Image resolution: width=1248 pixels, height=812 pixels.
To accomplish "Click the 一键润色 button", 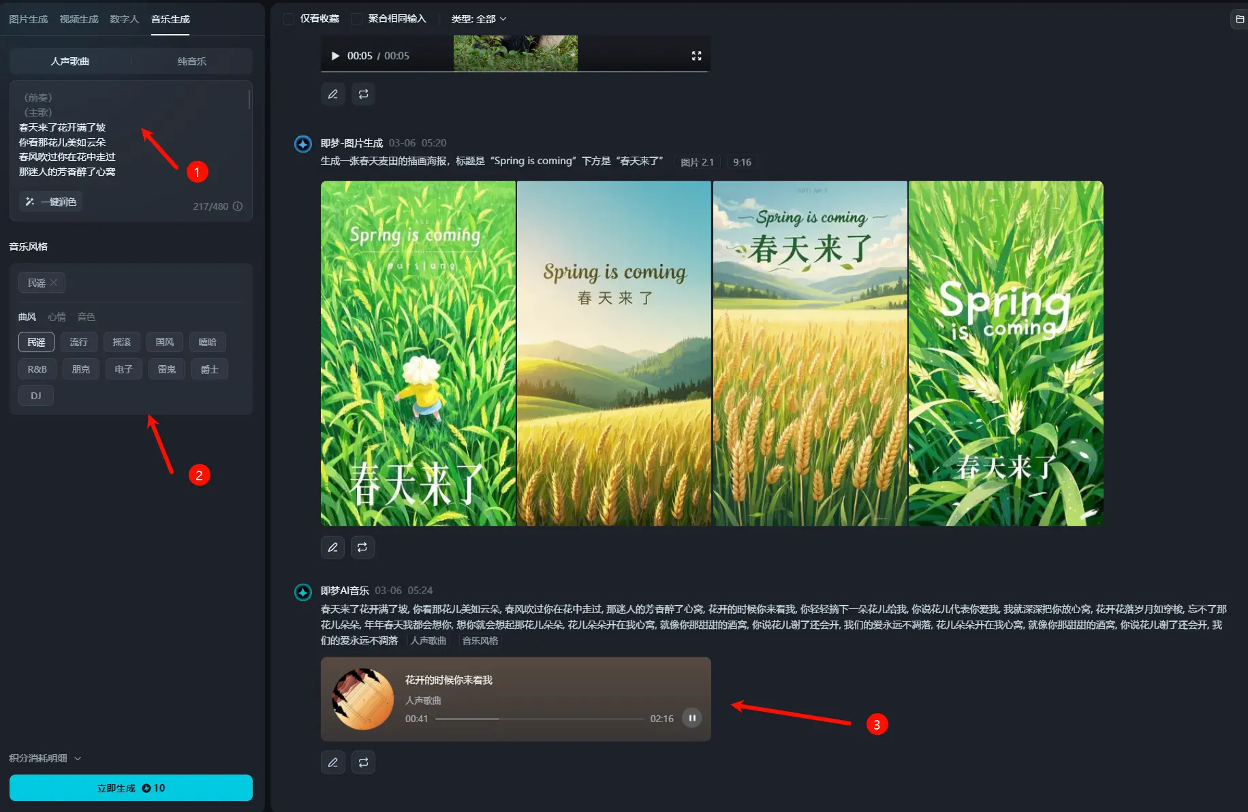I will click(51, 202).
